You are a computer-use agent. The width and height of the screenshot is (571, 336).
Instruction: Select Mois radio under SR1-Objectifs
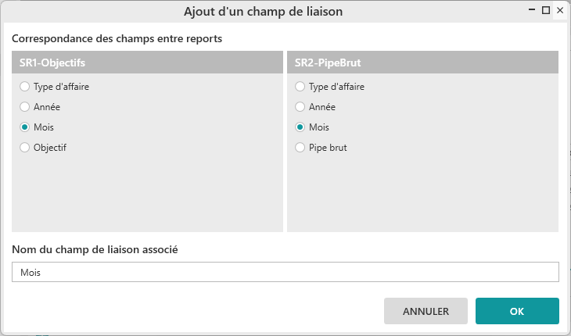tap(25, 127)
